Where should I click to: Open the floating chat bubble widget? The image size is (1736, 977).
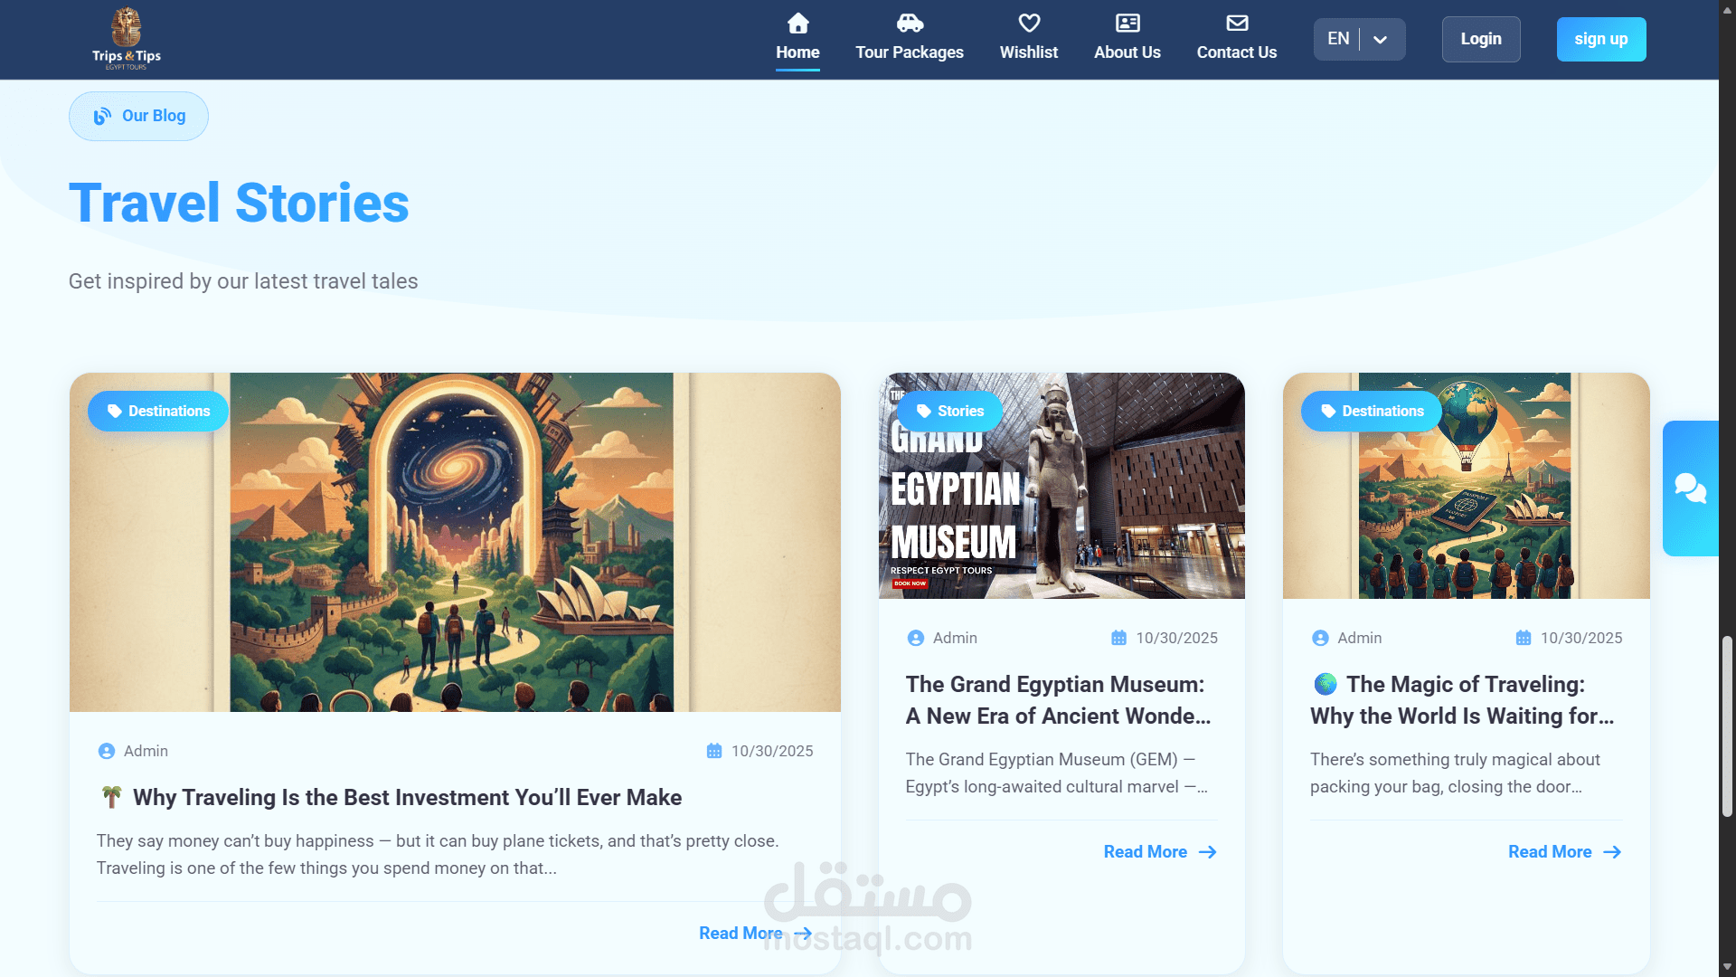pyautogui.click(x=1690, y=488)
